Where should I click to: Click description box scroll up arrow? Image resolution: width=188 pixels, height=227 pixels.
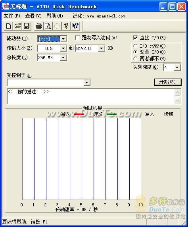(178, 92)
